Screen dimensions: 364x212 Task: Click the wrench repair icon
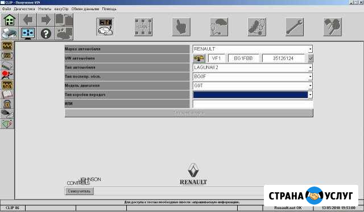pyautogui.click(x=295, y=27)
